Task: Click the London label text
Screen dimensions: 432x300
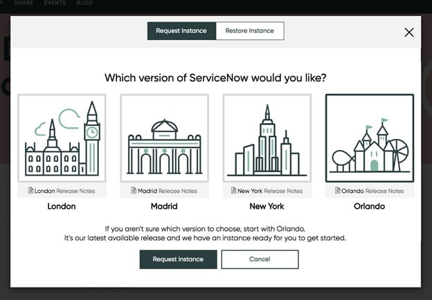Action: pos(62,206)
